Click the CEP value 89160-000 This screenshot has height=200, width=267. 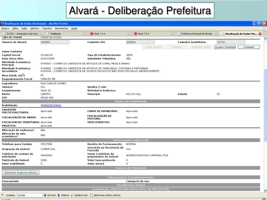point(47,98)
